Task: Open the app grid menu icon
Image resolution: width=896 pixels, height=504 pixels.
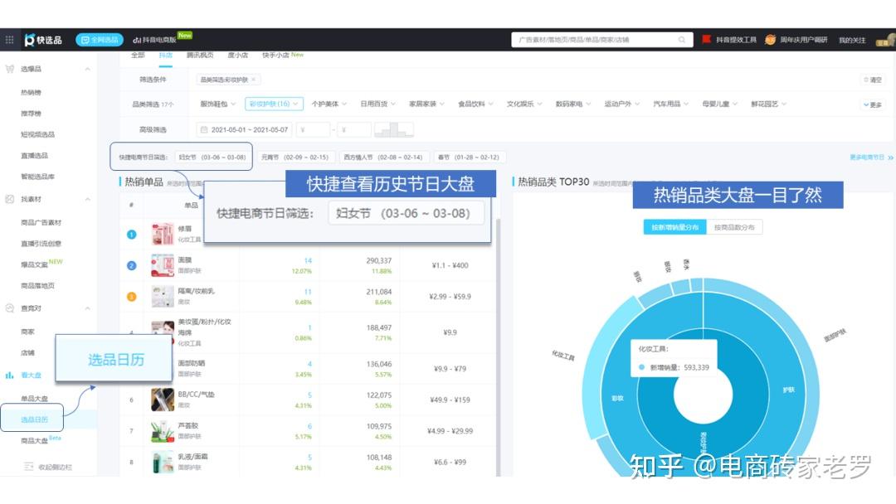Action: [x=9, y=40]
